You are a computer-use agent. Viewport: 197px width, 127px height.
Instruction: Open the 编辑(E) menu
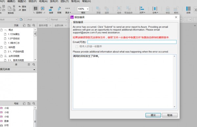tap(11, 1)
